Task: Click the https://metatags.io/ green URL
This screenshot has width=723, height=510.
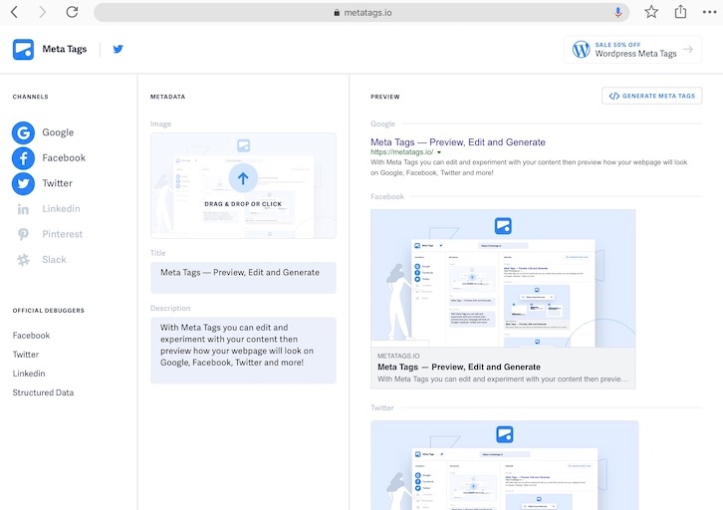Action: point(401,151)
